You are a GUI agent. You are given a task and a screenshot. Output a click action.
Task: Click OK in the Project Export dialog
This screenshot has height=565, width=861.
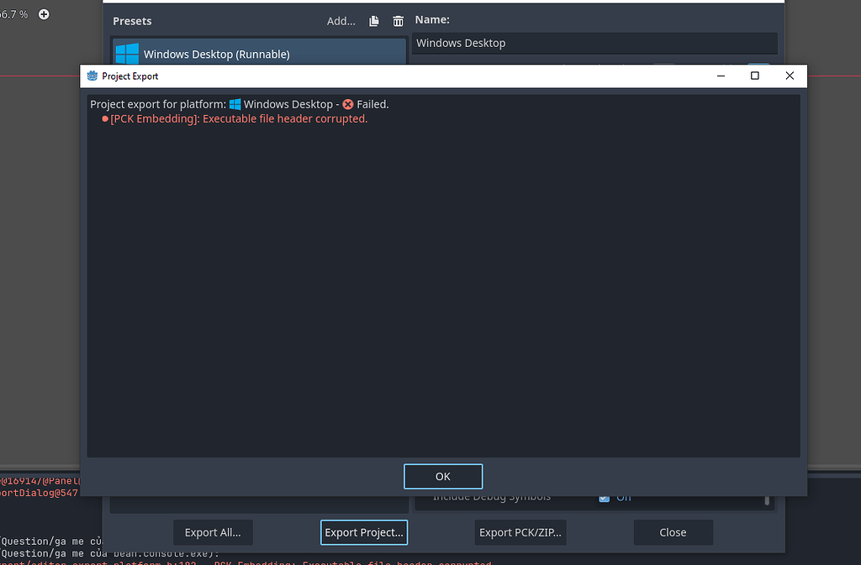442,476
